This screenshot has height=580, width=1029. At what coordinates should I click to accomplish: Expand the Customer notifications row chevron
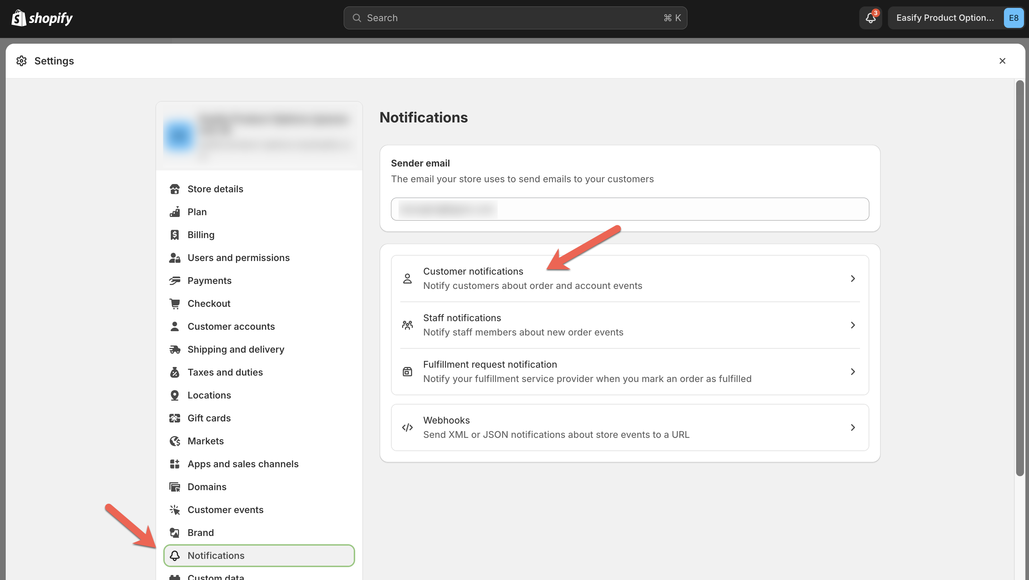point(853,279)
